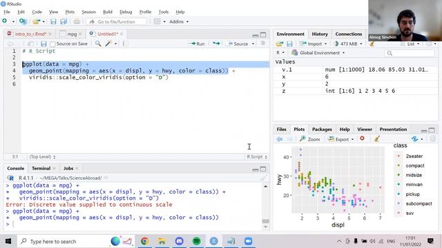Open the Global Environment dropdown

(318, 53)
